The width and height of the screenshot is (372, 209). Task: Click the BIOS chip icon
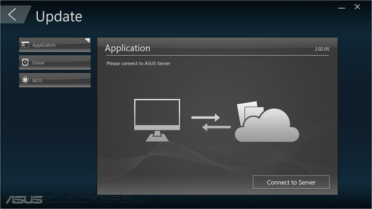pos(25,80)
